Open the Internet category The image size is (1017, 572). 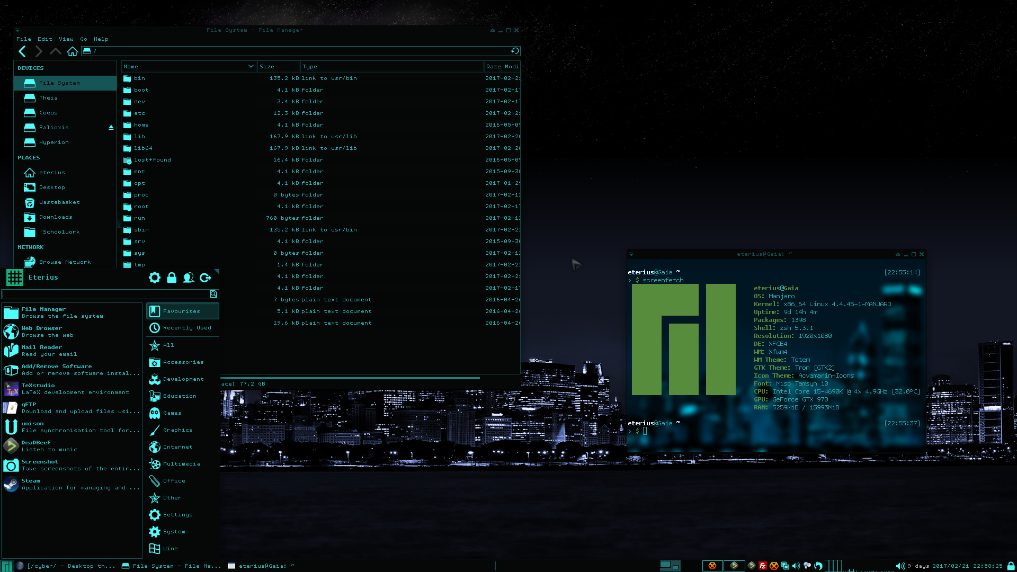[x=183, y=447]
